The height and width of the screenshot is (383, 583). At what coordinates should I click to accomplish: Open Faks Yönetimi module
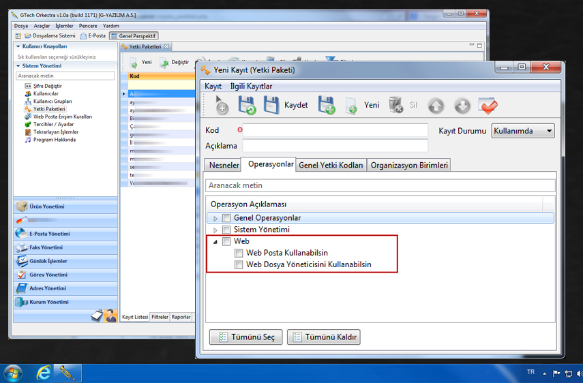[x=65, y=247]
